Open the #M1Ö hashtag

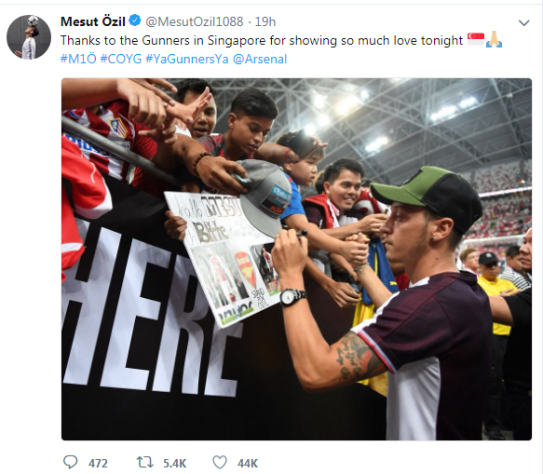coord(78,60)
